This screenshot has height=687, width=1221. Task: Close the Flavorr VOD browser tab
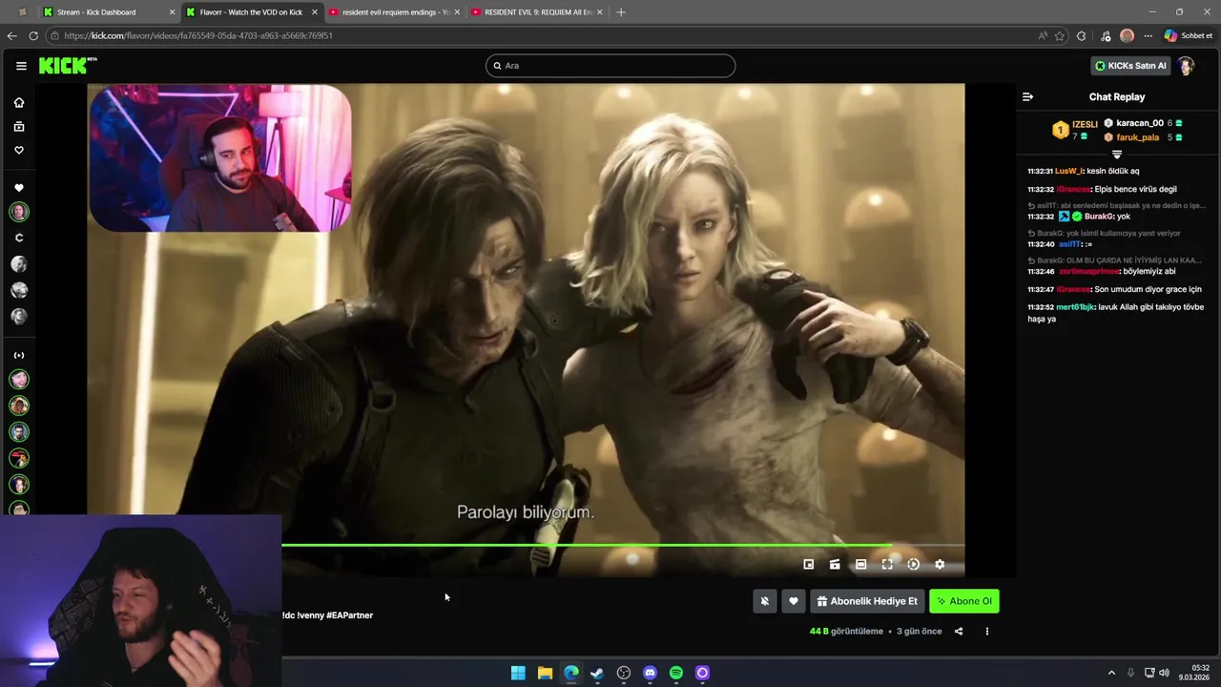(314, 12)
